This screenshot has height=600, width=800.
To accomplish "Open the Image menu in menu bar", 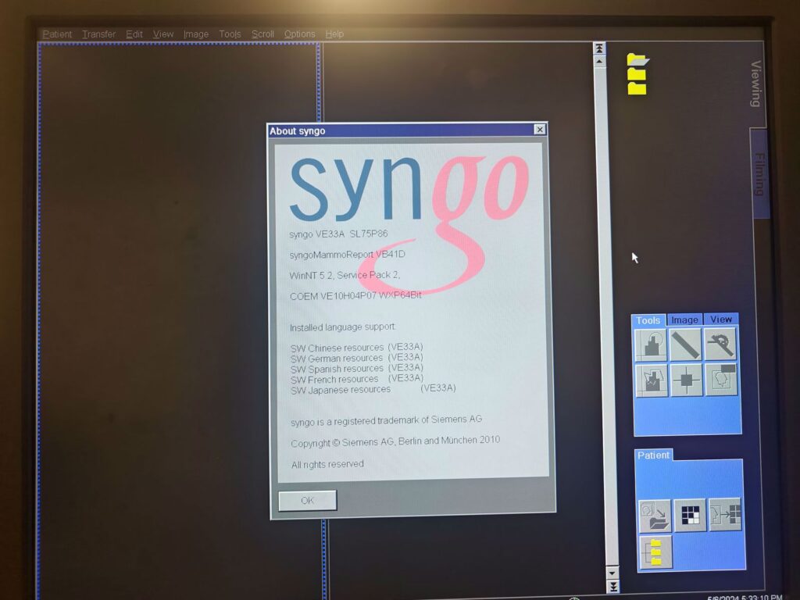I will click(x=196, y=34).
